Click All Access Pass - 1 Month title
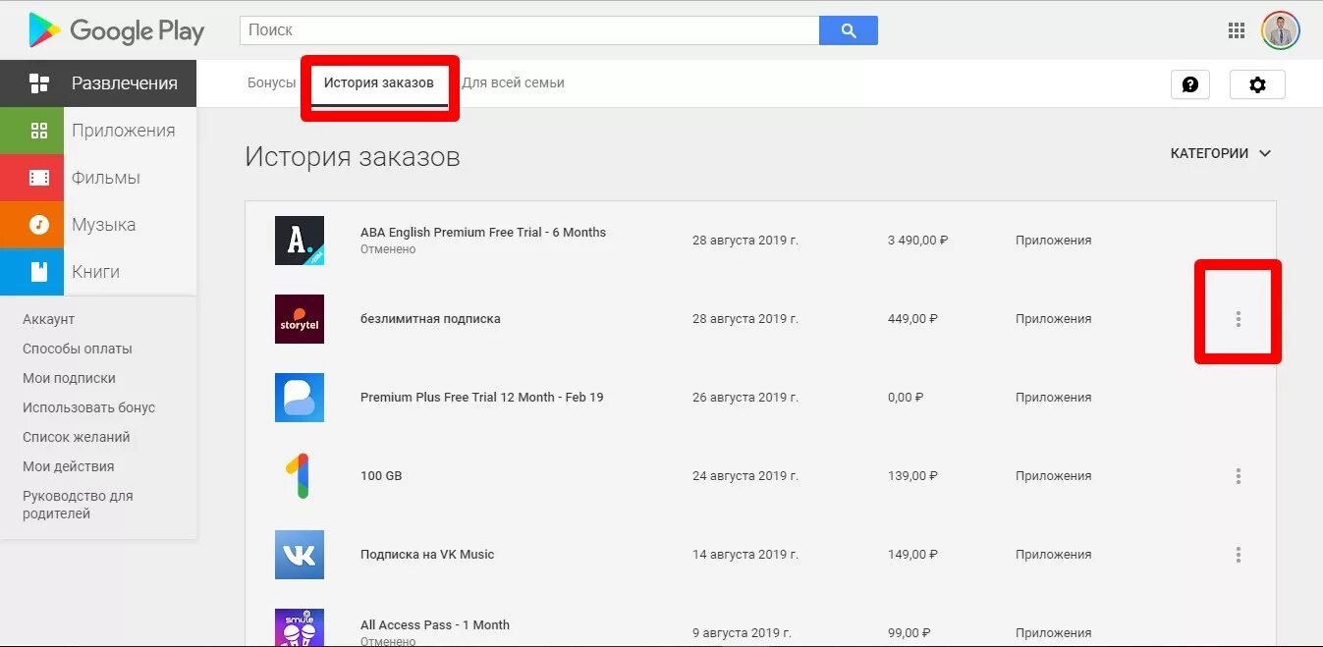 coord(435,625)
